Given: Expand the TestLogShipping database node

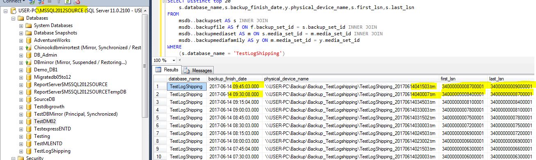Looking at the screenshot, I should [21, 151].
